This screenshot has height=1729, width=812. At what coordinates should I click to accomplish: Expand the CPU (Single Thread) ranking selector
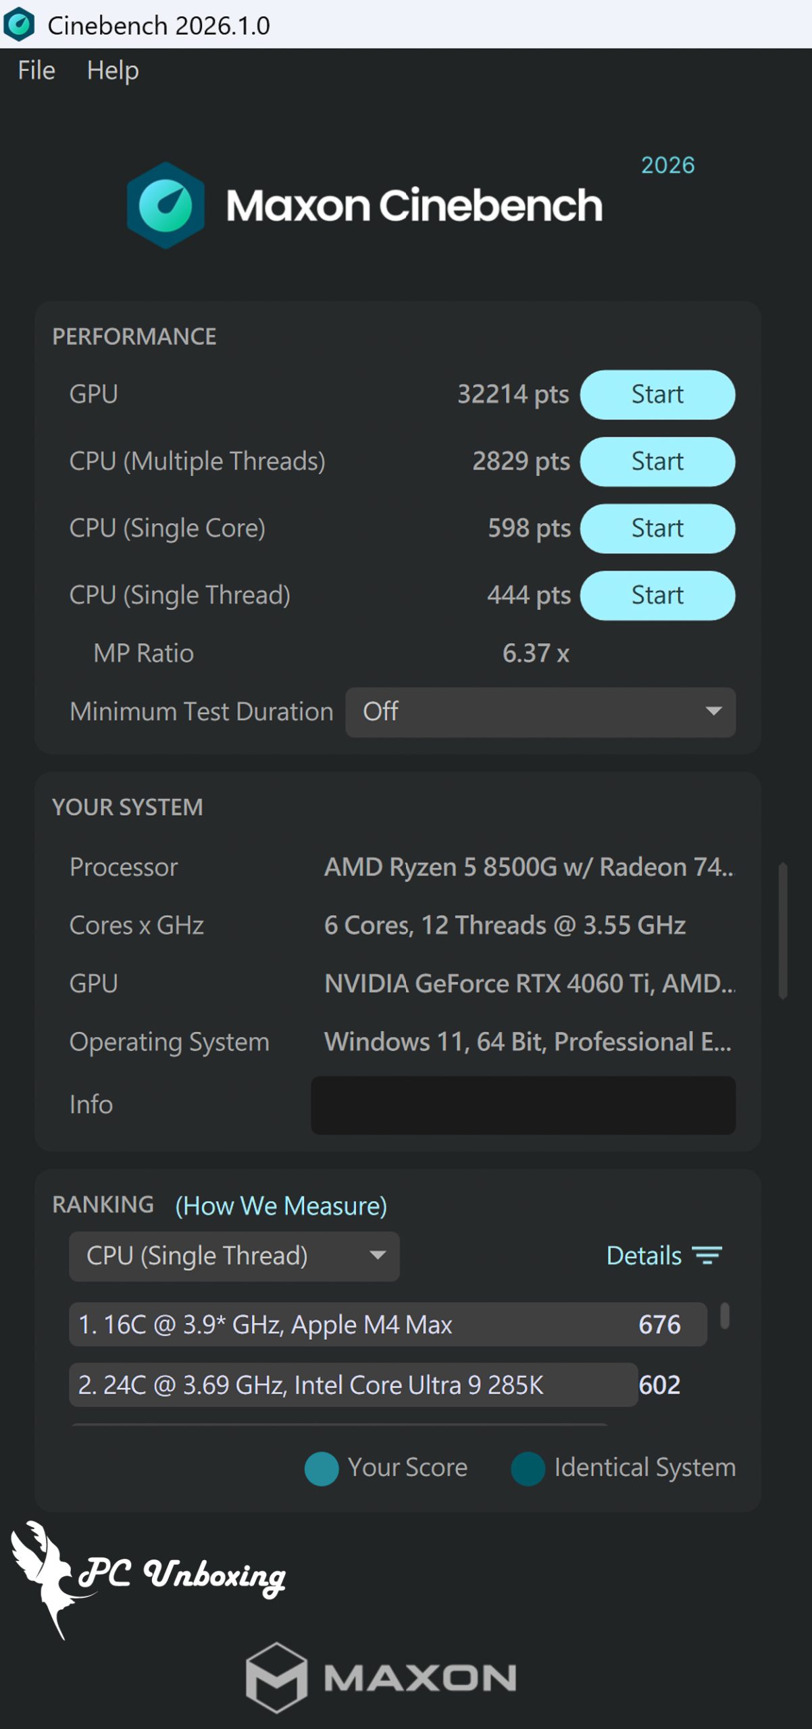(x=234, y=1256)
